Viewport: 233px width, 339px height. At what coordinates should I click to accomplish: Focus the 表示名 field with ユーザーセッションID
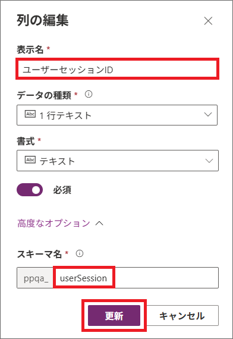coord(117,69)
